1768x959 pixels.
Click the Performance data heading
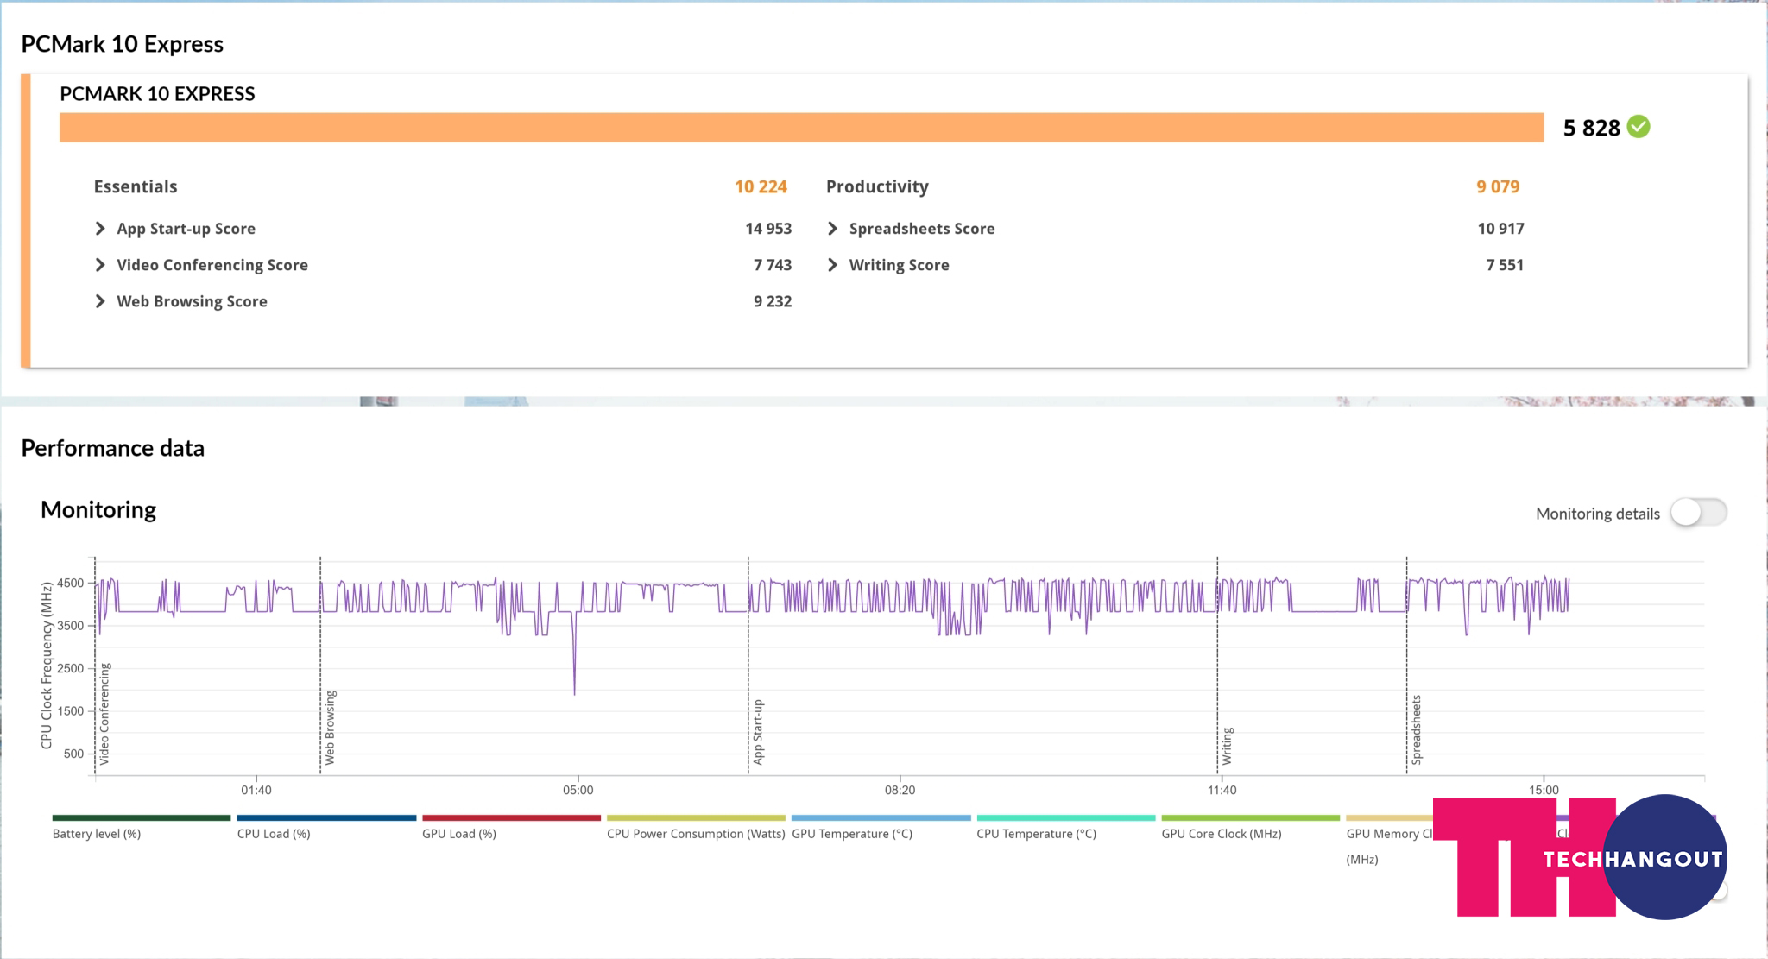pyautogui.click(x=113, y=448)
